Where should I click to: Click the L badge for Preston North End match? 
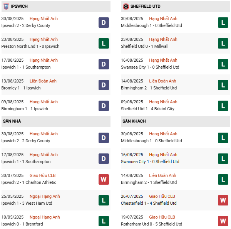point(104,43)
